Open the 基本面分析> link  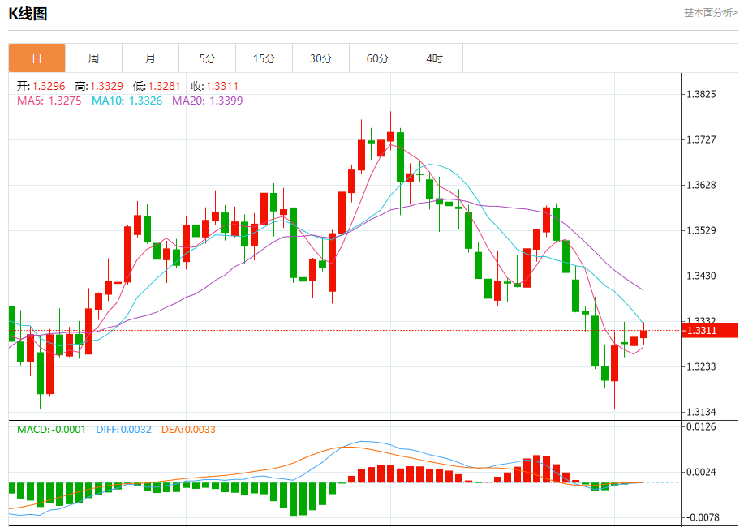(x=710, y=13)
